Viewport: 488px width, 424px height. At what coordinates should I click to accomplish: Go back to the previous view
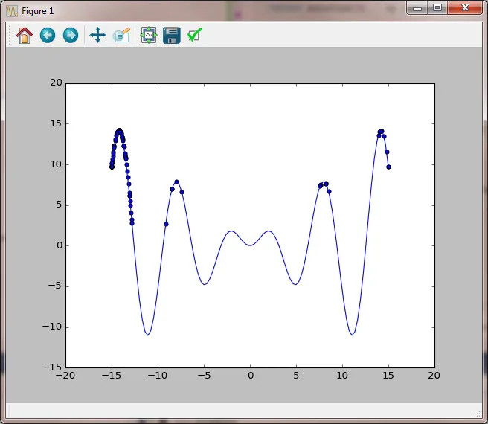click(48, 35)
